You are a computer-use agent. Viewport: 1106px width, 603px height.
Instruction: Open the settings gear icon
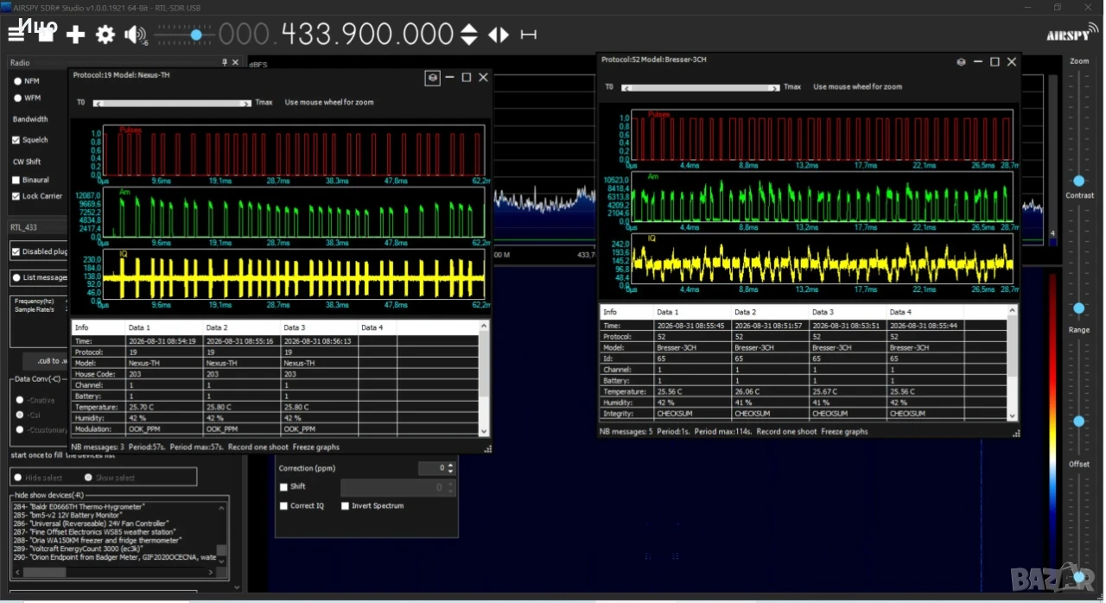click(105, 35)
